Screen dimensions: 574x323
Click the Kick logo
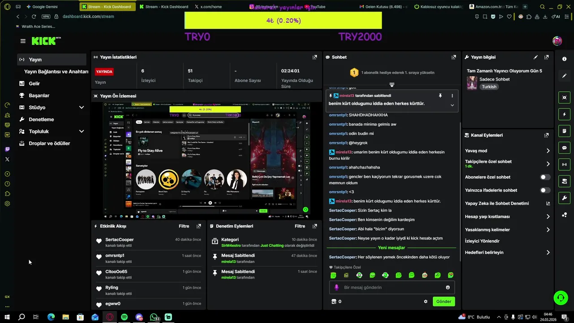pyautogui.click(x=46, y=41)
